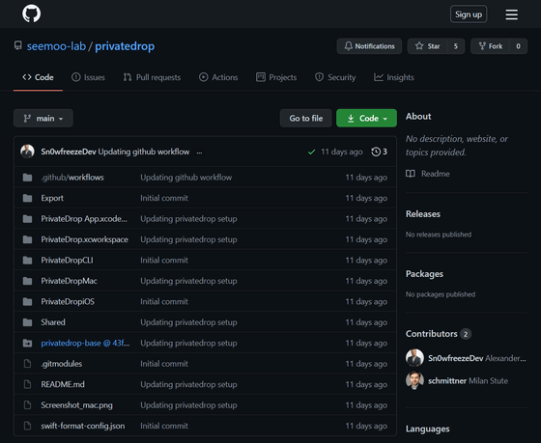The width and height of the screenshot is (541, 443).
Task: Open the privatedrop-base @ 43f... submodule
Action: click(x=85, y=343)
